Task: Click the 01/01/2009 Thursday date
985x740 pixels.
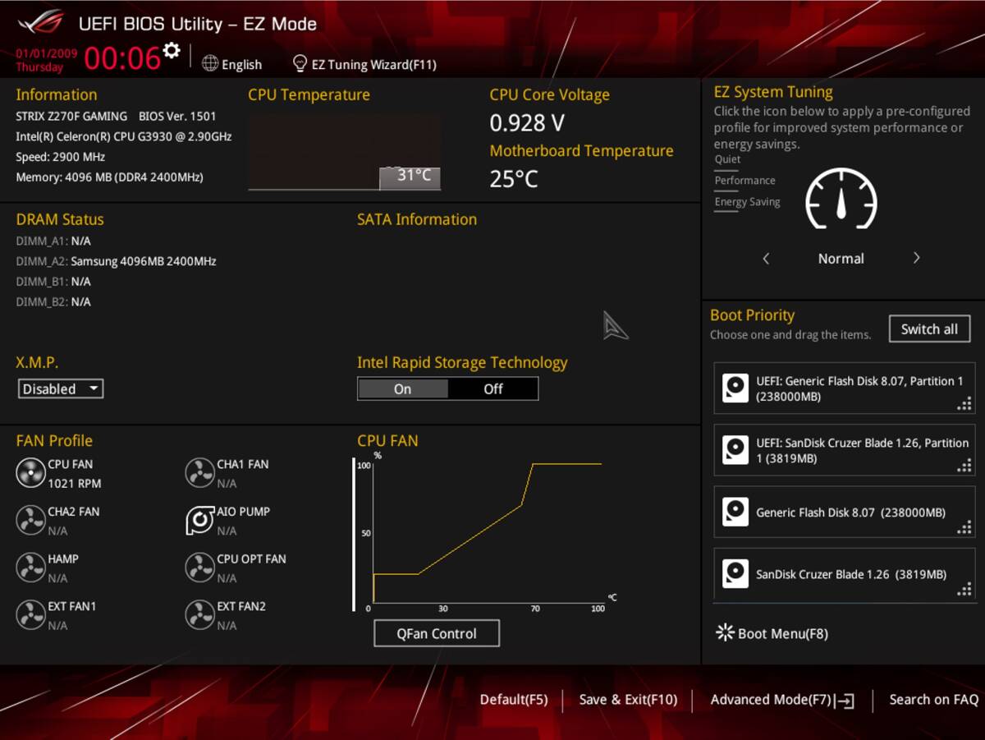Action: [x=46, y=60]
